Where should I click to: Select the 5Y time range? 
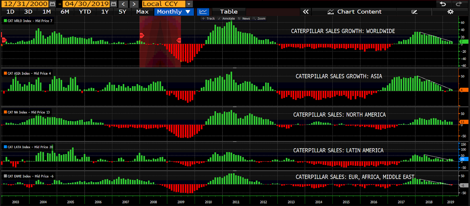point(122,12)
